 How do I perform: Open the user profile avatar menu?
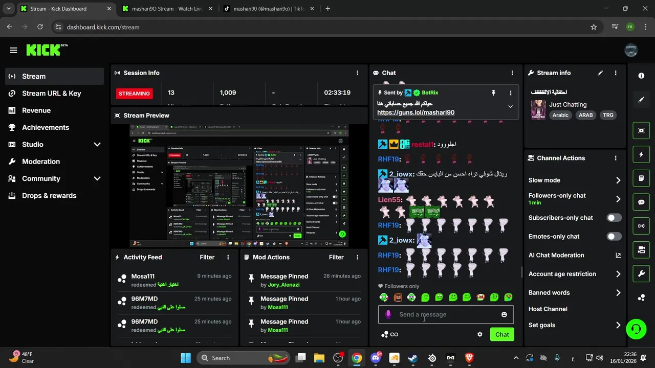click(631, 50)
